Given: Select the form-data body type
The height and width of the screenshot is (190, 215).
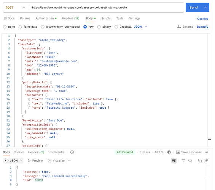Looking at the screenshot, I should (28, 27).
